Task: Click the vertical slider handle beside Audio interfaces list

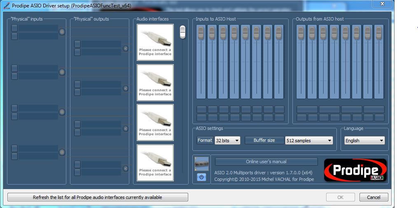Action: tap(182, 32)
